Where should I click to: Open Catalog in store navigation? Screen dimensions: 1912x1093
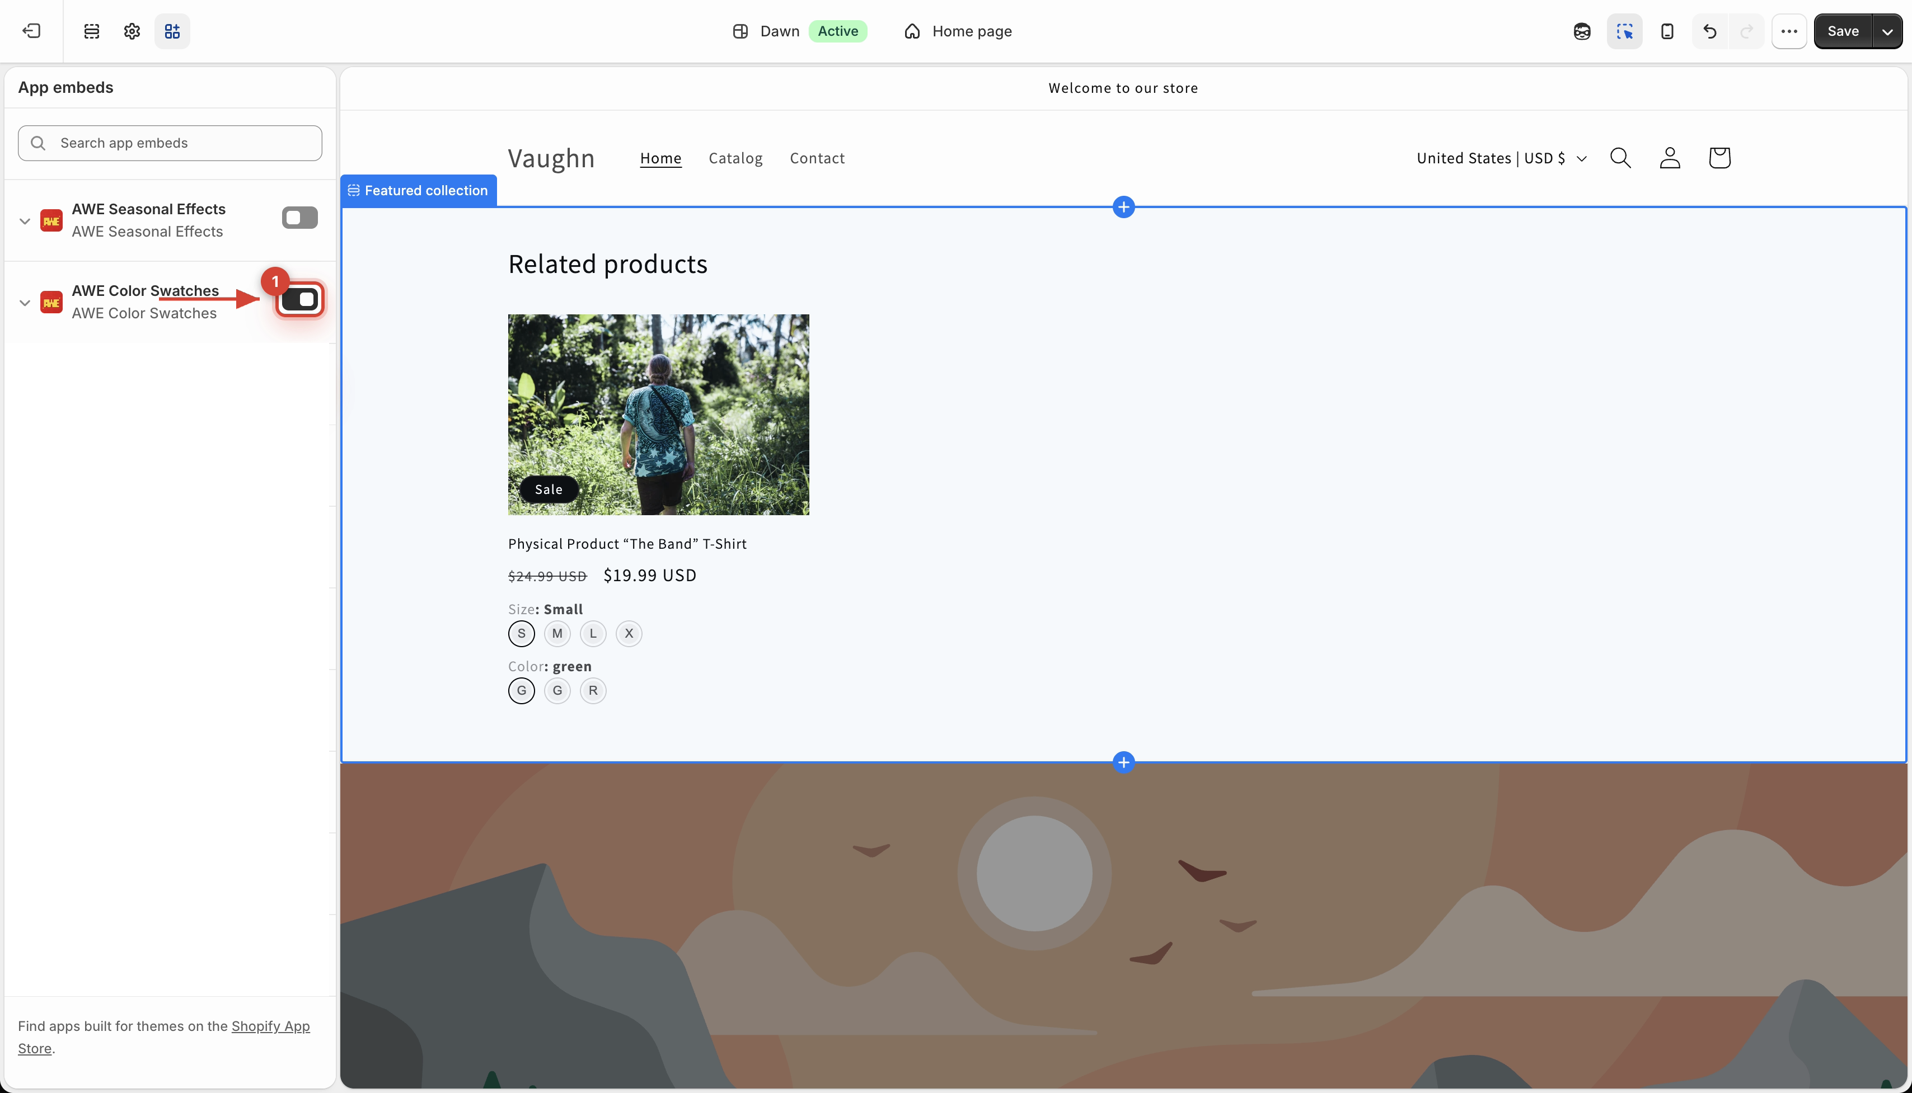point(735,158)
